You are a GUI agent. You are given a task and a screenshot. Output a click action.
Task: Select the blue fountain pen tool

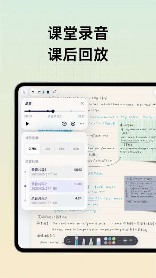(76, 240)
